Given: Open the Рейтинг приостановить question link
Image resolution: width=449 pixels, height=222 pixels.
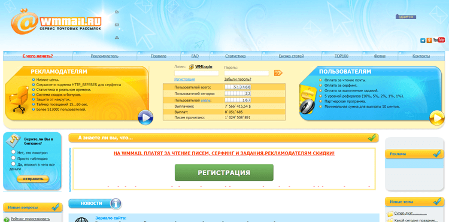Looking at the screenshot, I should tap(31, 219).
